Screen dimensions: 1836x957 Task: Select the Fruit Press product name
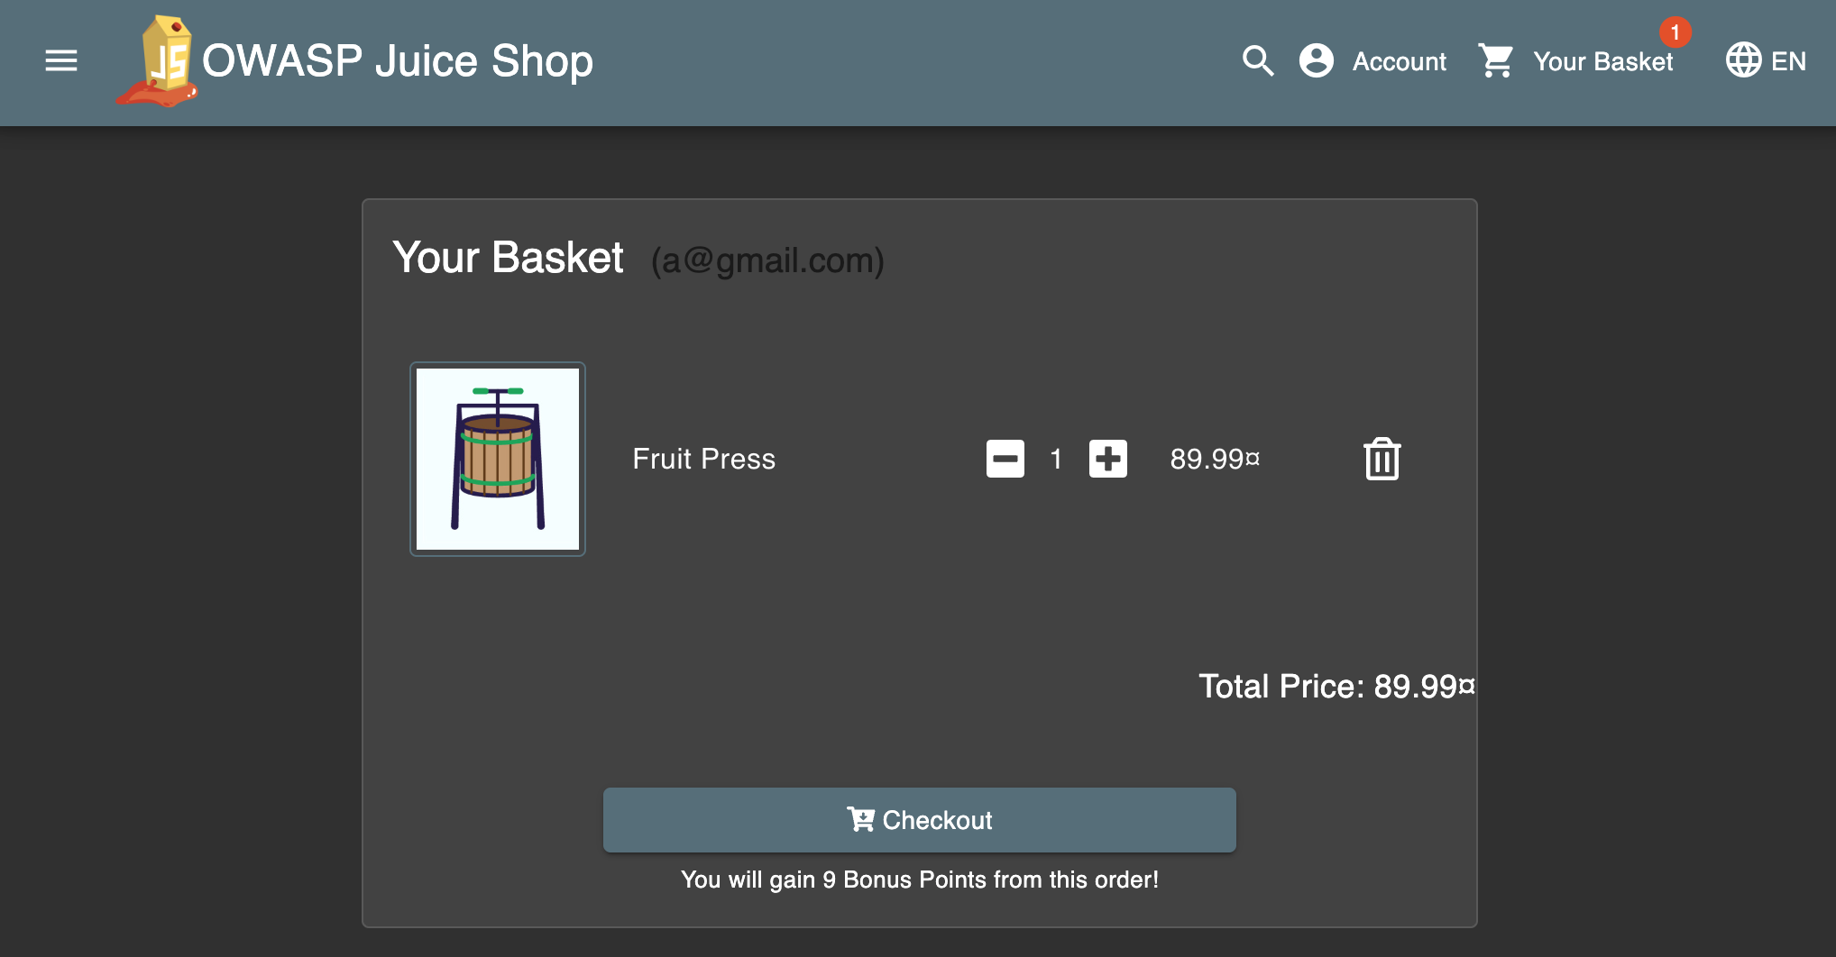[x=703, y=459]
